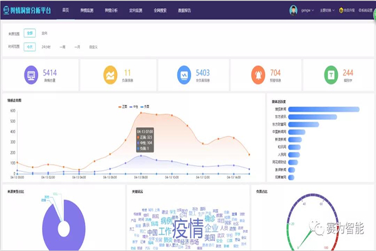Image resolution: width=376 pixels, height=251 pixels.
Task: Choose the 24小时 time range option
Action: [46, 47]
